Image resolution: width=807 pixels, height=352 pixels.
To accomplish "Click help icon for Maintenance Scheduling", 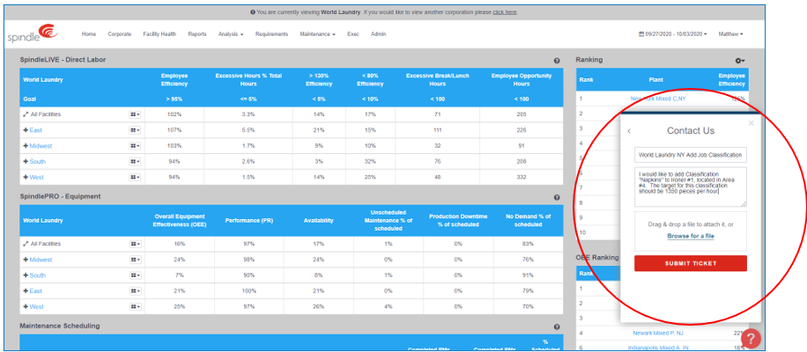I will click(x=557, y=326).
